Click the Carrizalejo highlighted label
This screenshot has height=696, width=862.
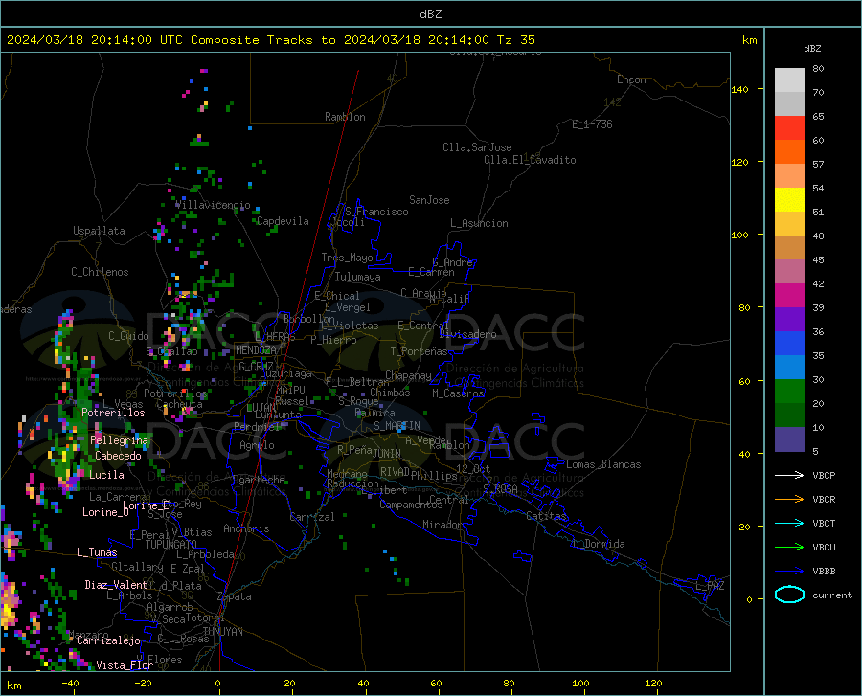(x=108, y=640)
